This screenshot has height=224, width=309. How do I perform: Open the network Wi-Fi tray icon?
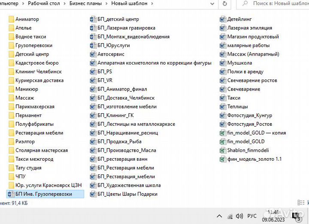pos(230,216)
